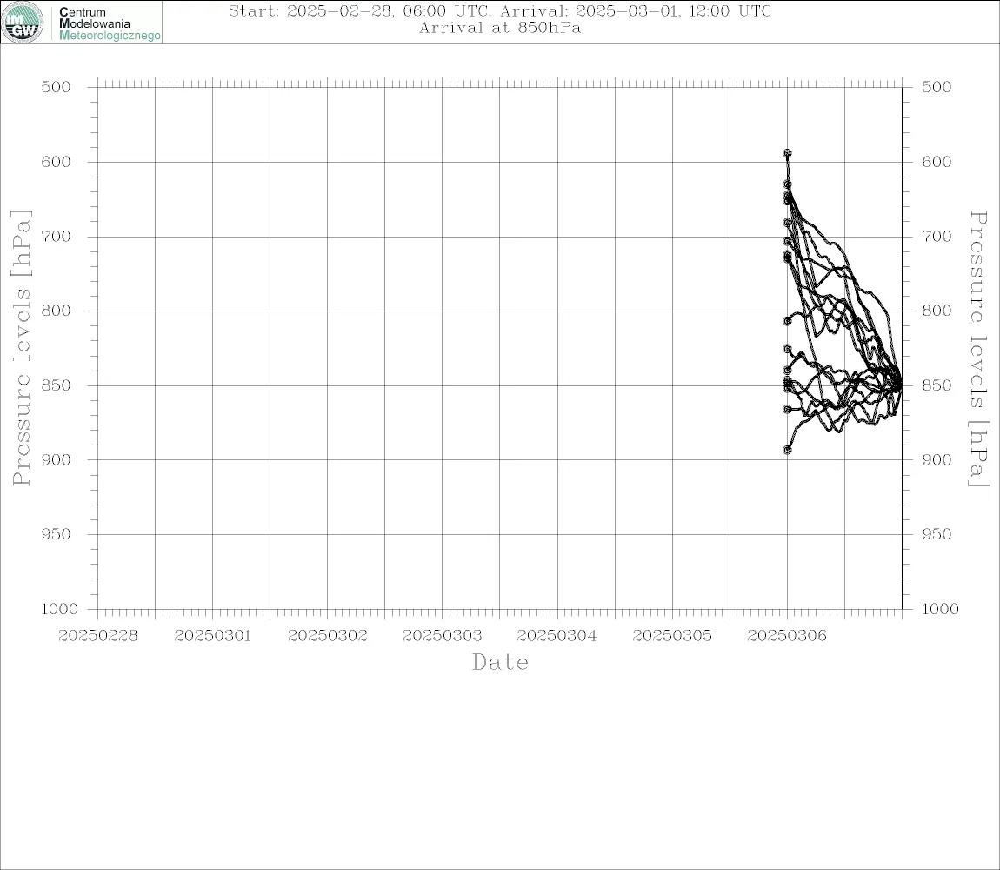Click right axis label 950
Image resolution: width=1000 pixels, height=870 pixels.
click(937, 534)
